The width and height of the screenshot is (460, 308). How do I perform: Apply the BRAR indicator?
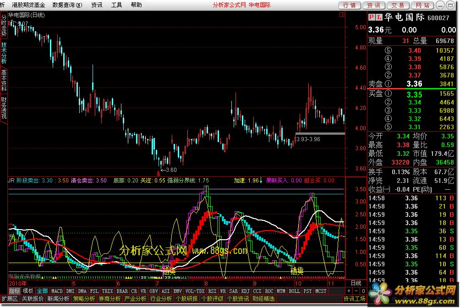click(122, 291)
